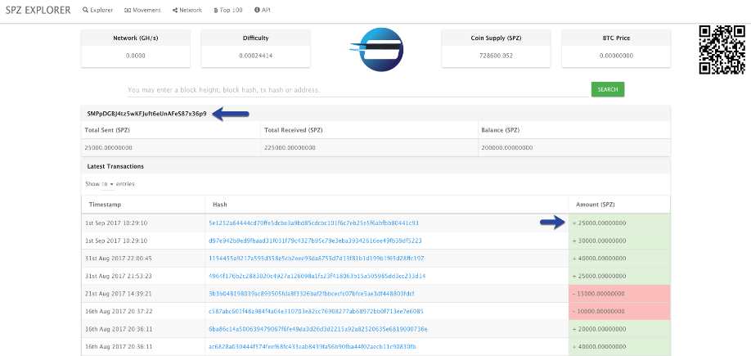Click the QR code image
Screen dimensions: 751x356
tap(722, 50)
